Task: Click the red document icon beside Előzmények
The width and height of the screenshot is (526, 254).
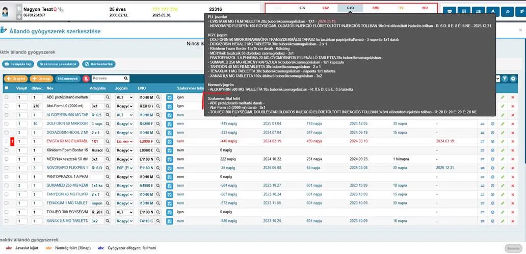Action: [x=86, y=79]
